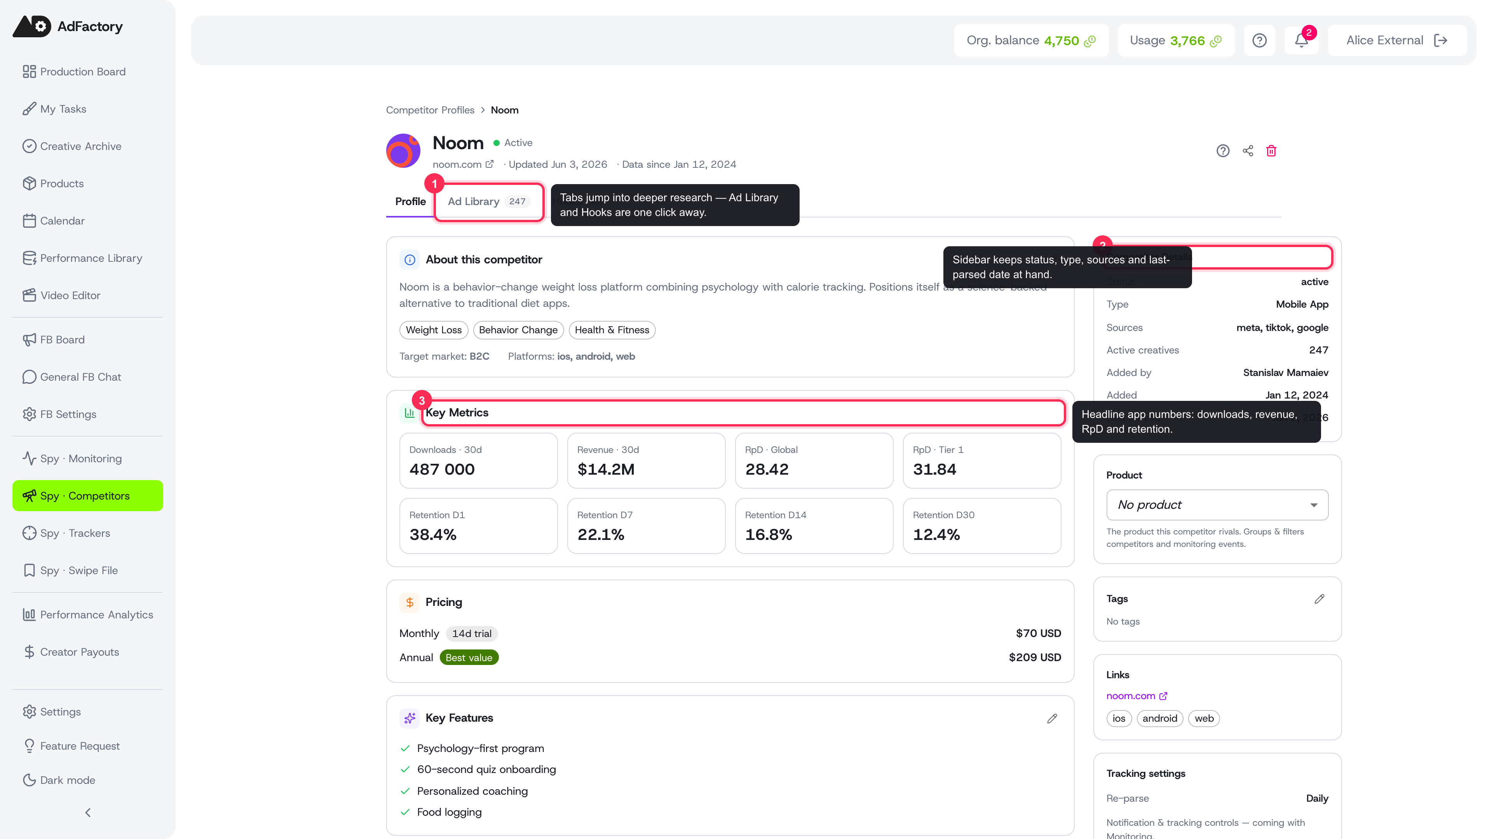This screenshot has height=839, width=1492.
Task: Click the Behavior Change tag
Action: pos(518,330)
